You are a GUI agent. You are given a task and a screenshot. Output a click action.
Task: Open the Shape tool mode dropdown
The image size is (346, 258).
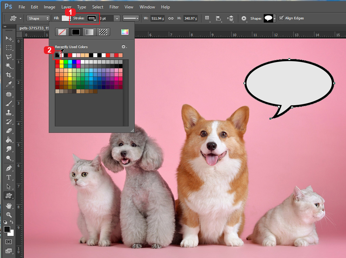[38, 18]
